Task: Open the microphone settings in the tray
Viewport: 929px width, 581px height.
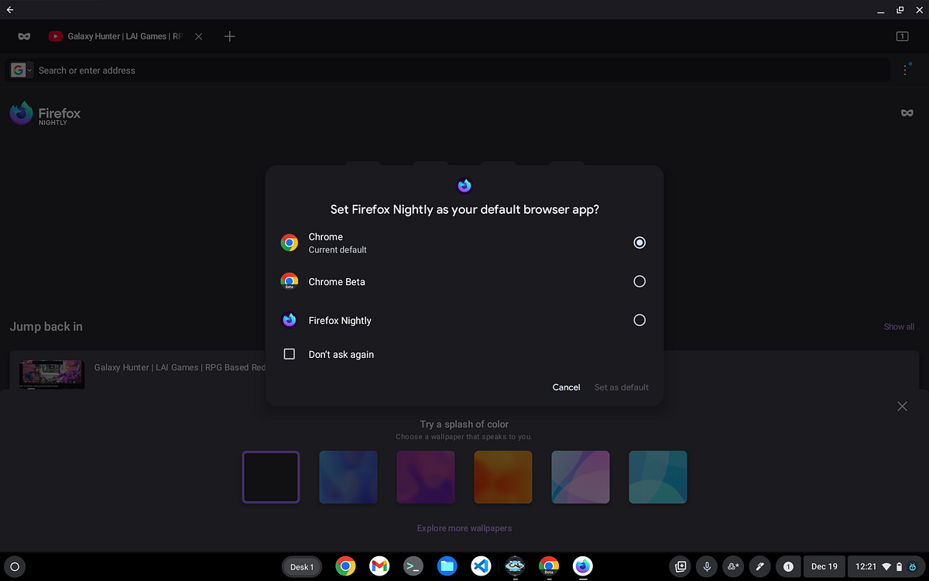Action: tap(707, 566)
